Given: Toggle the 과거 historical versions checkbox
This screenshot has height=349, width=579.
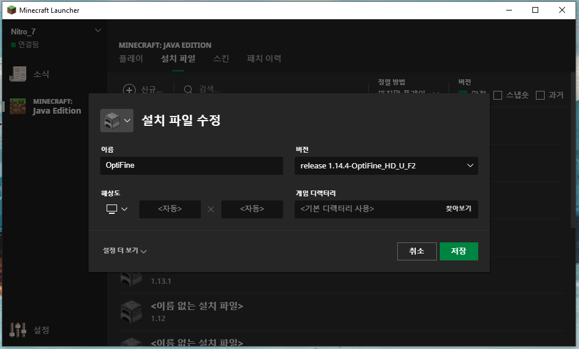Looking at the screenshot, I should coord(540,96).
